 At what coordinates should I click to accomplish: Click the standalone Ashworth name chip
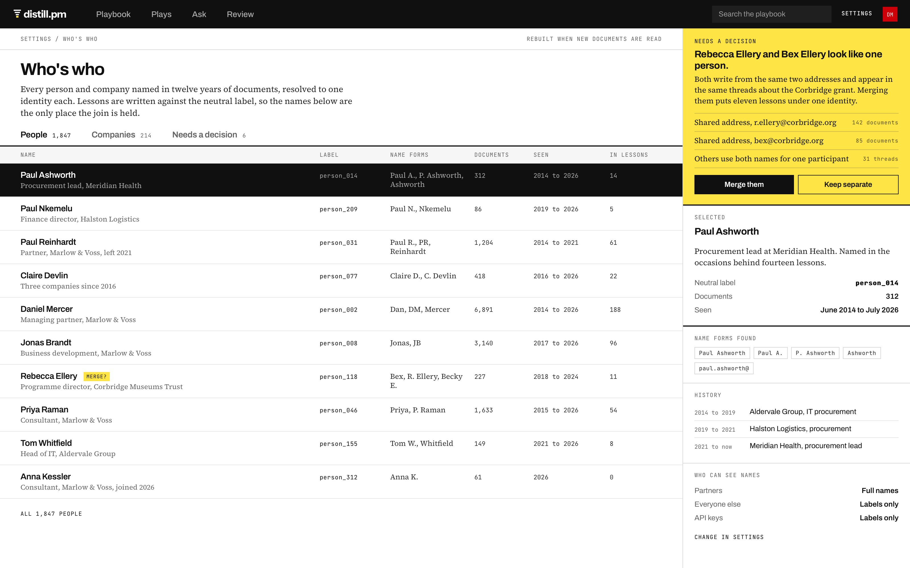pos(861,353)
